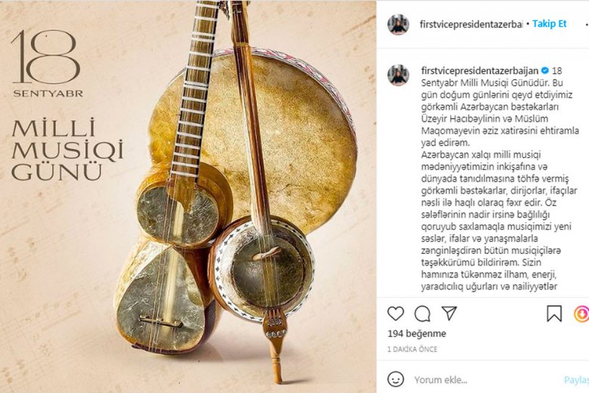
Task: Click the header profile avatar
Action: 398,24
